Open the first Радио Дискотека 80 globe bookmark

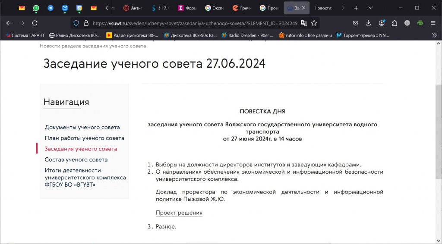[75, 35]
